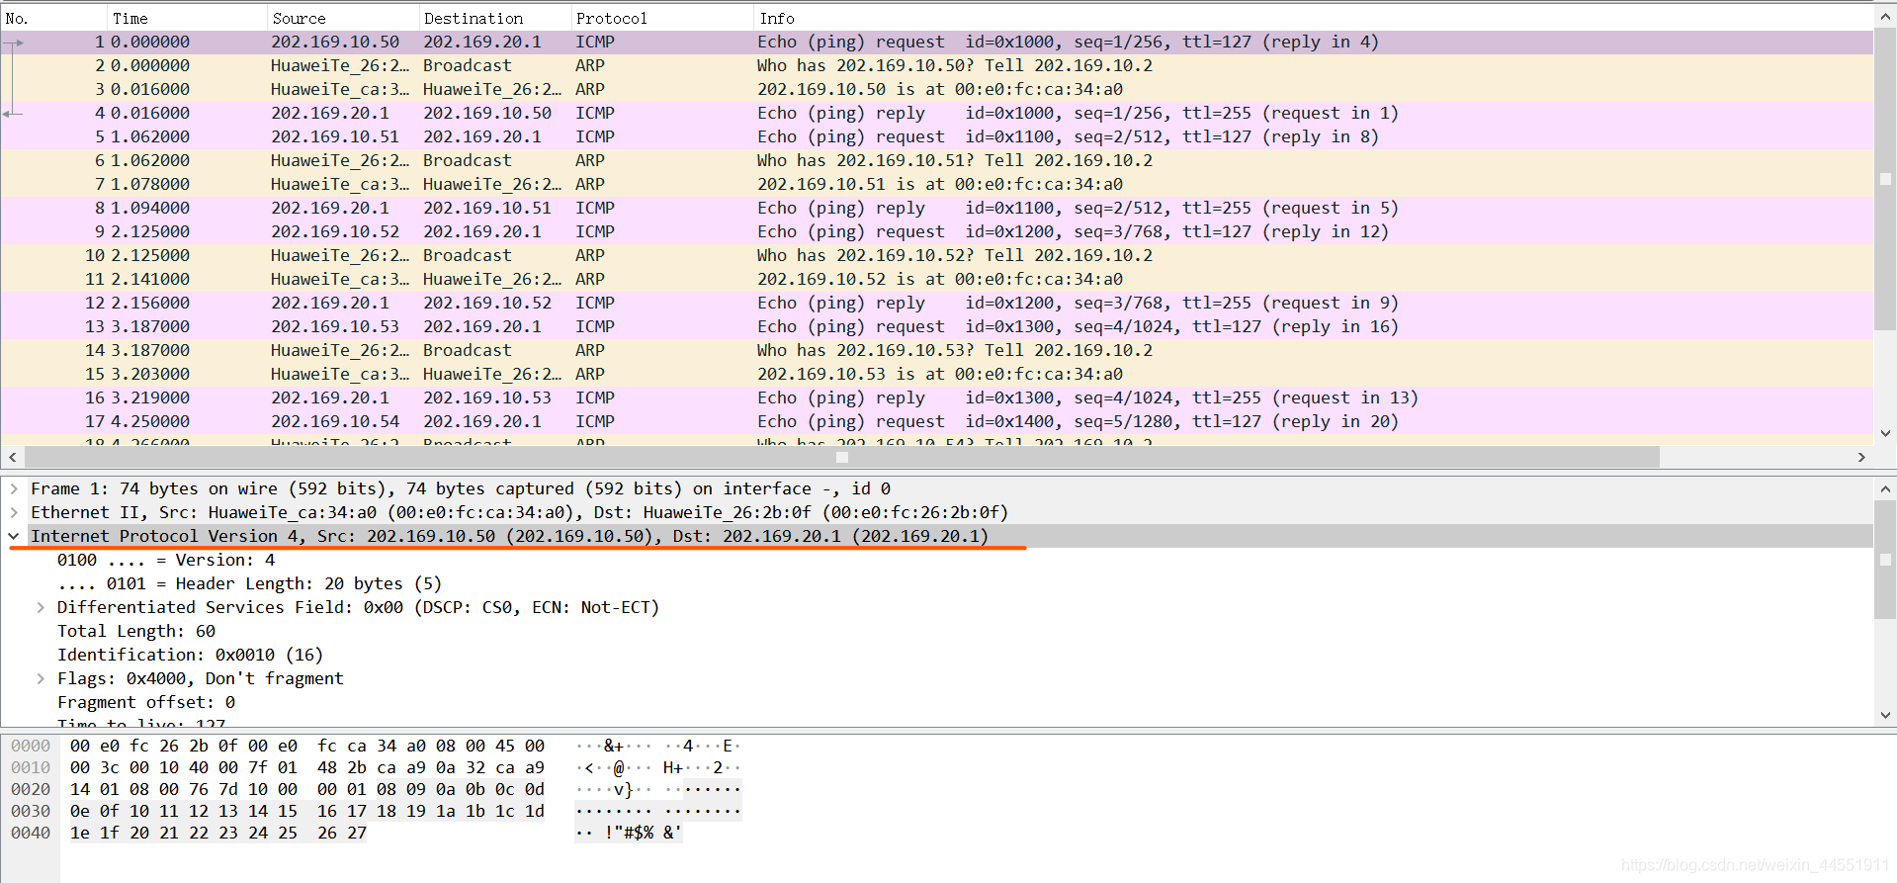The width and height of the screenshot is (1897, 883).
Task: Expand the Frame 1 details row
Action: [x=14, y=488]
